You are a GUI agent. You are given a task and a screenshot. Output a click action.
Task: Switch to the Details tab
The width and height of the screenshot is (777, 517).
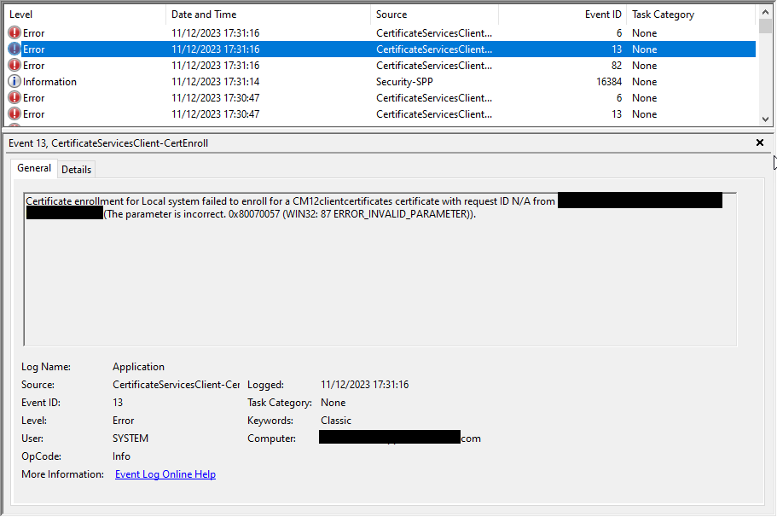pyautogui.click(x=76, y=170)
